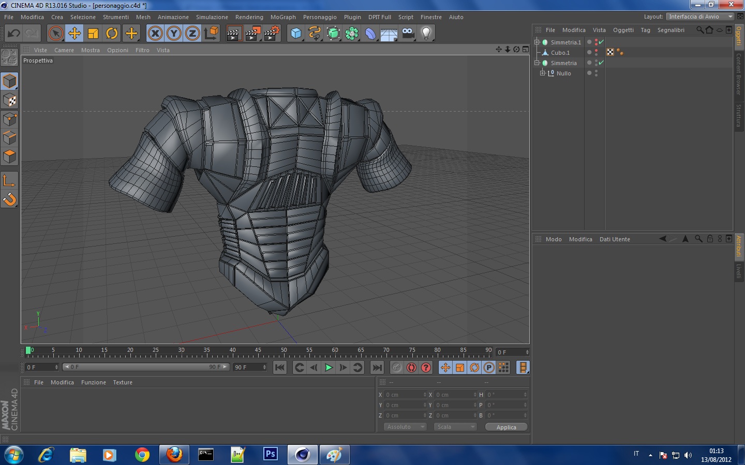
Task: Open the Render Settings icon
Action: pos(272,34)
